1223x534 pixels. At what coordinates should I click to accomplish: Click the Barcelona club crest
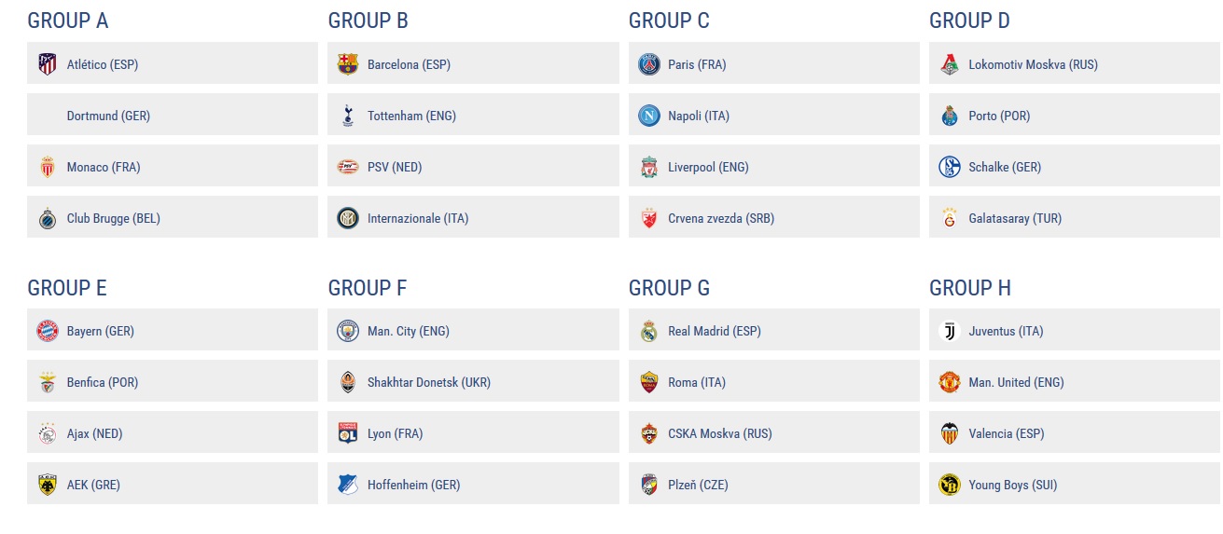click(348, 64)
